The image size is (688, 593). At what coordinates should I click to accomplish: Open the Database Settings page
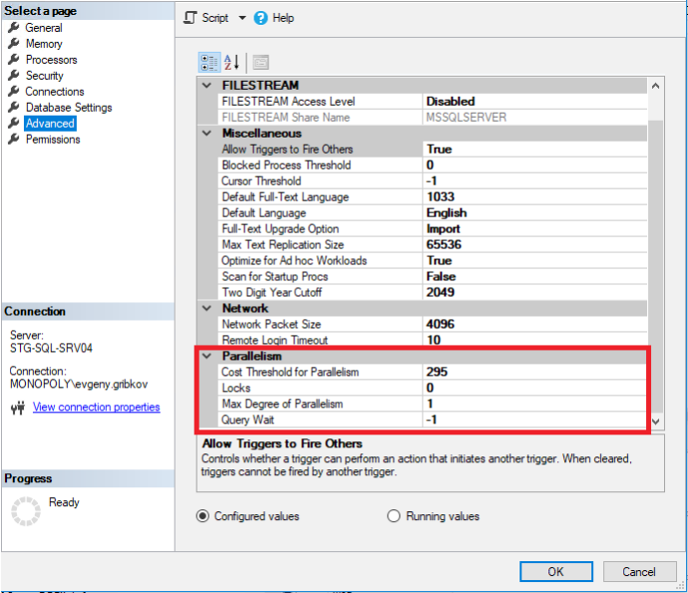coord(69,107)
